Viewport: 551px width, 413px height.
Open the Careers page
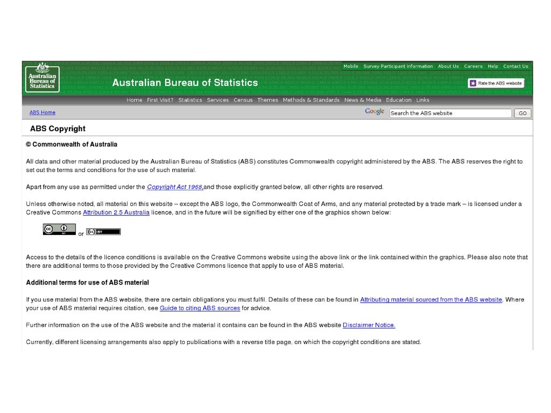[473, 66]
